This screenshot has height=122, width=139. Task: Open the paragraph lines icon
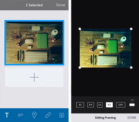click(20, 115)
